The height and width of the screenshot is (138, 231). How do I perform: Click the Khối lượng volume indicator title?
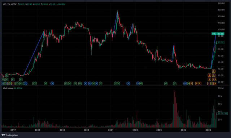(x=8, y=88)
